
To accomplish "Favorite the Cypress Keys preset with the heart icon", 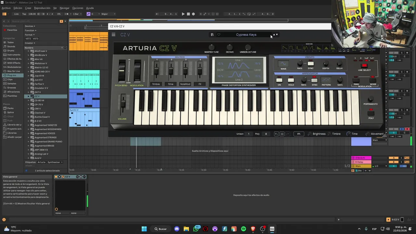I will 219,34.
